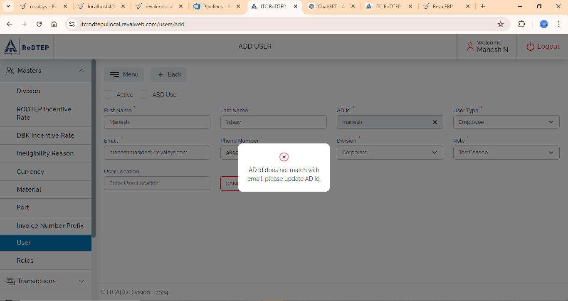
Task: Bookmark this page with the star icon
Action: [x=501, y=24]
